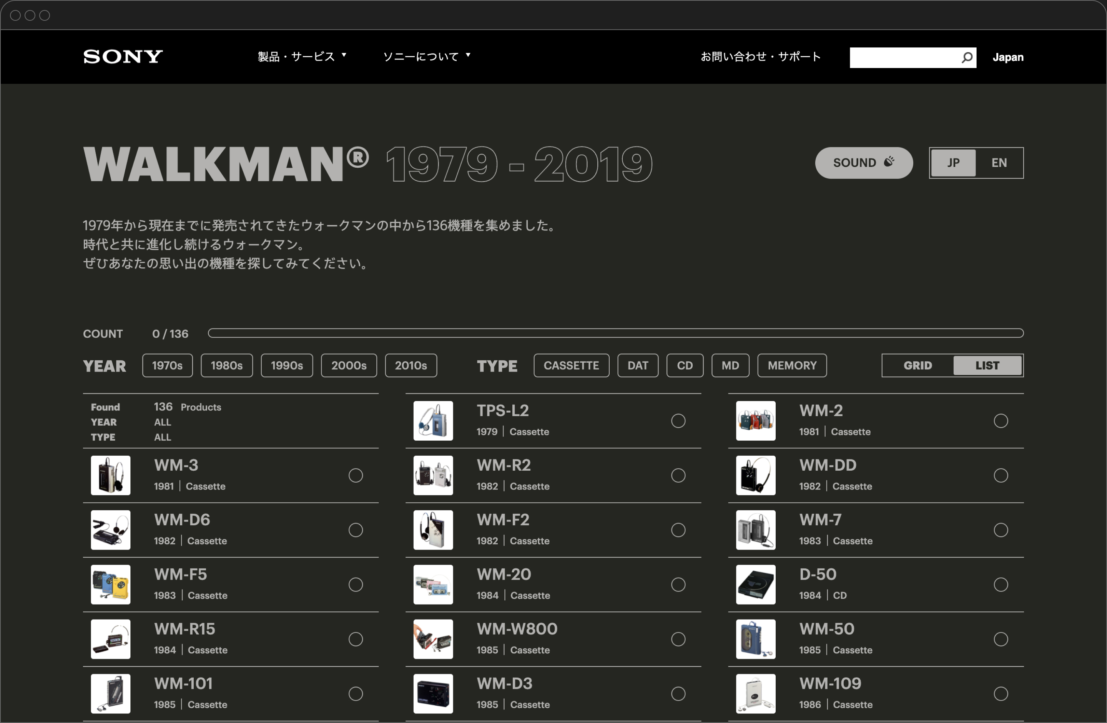This screenshot has width=1107, height=723.
Task: Switch language to EN
Action: [x=999, y=163]
